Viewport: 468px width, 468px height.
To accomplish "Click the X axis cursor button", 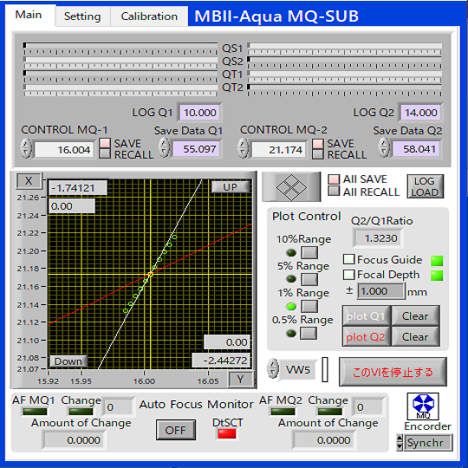I will pyautogui.click(x=29, y=181).
